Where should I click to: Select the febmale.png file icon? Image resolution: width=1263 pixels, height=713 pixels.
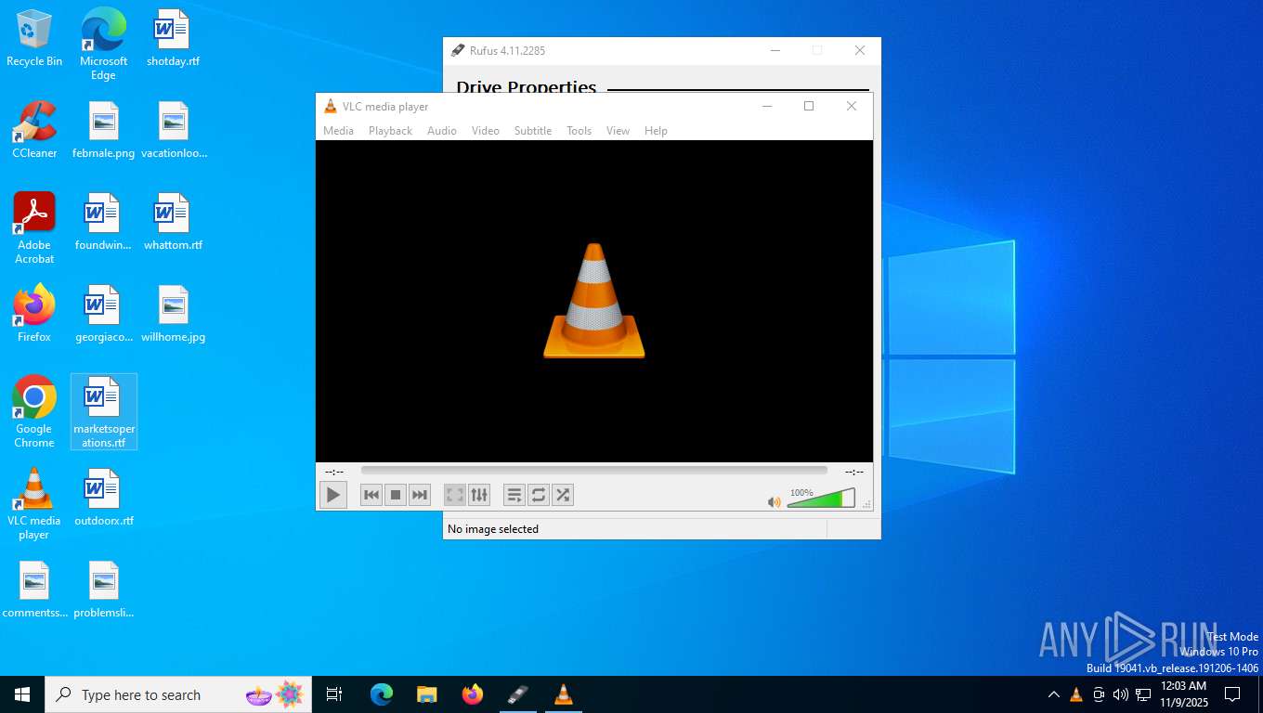click(103, 130)
